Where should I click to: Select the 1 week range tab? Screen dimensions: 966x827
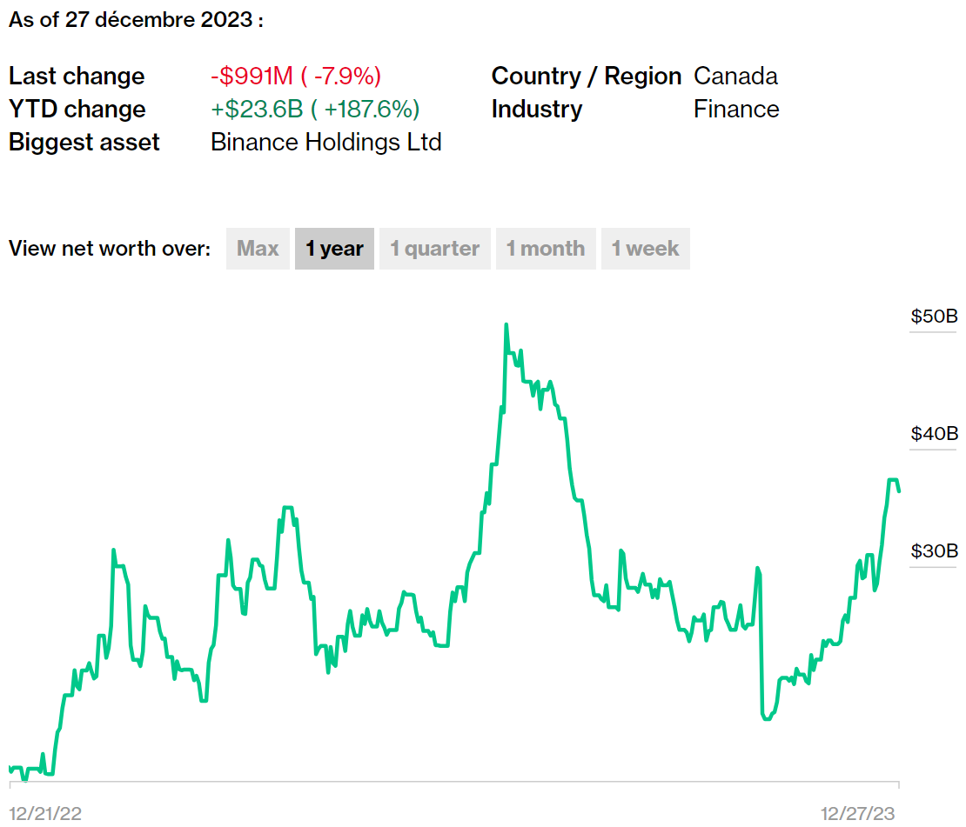tap(645, 249)
